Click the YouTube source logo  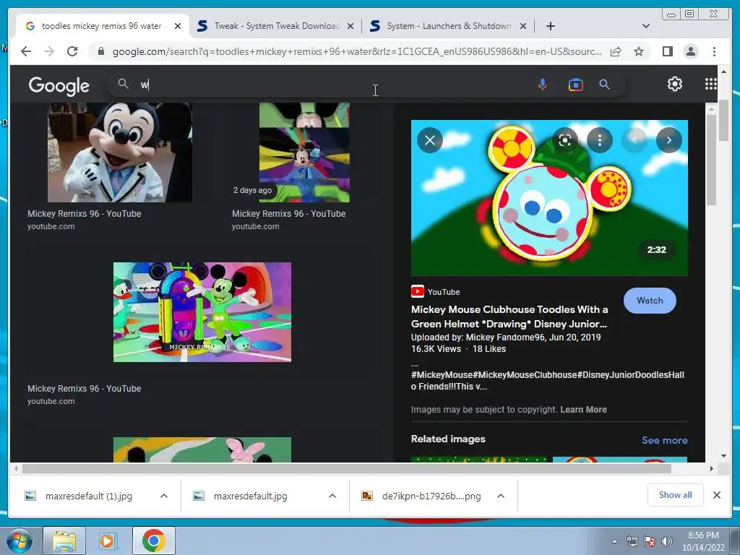[x=417, y=291]
